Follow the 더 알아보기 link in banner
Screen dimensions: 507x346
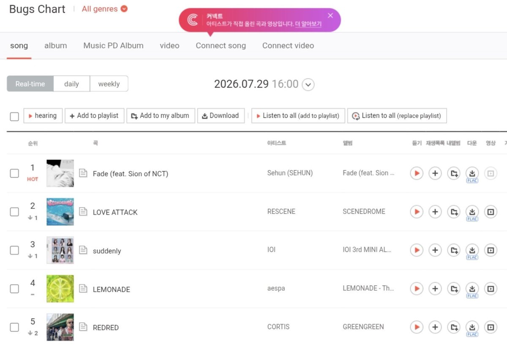308,24
